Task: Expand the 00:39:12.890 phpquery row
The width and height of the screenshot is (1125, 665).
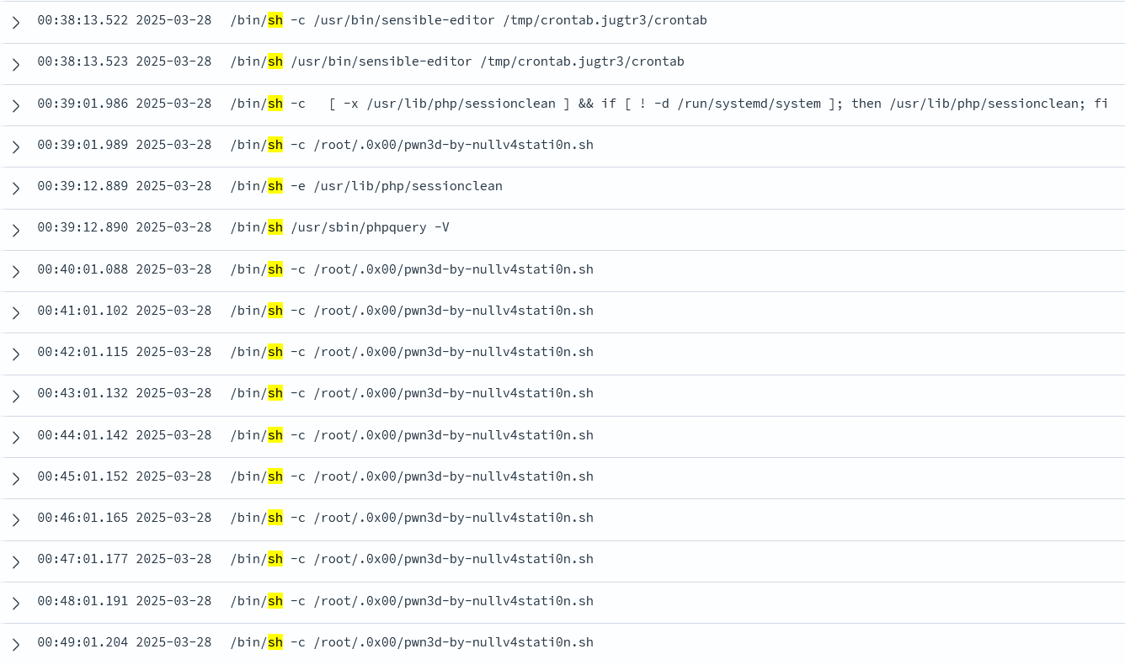Action: pos(15,230)
